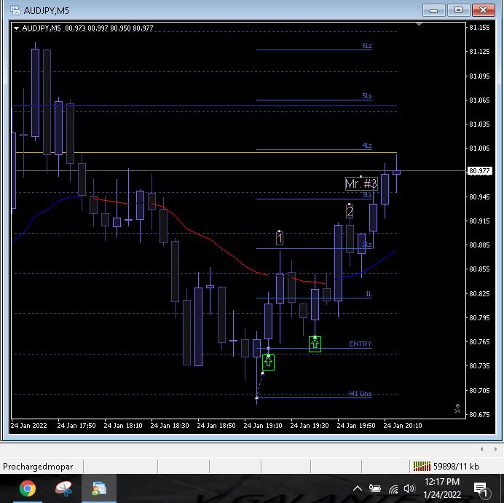Click the Prochargedmopar profile status entry
Viewport: 504px width, 503px height.
[38, 467]
